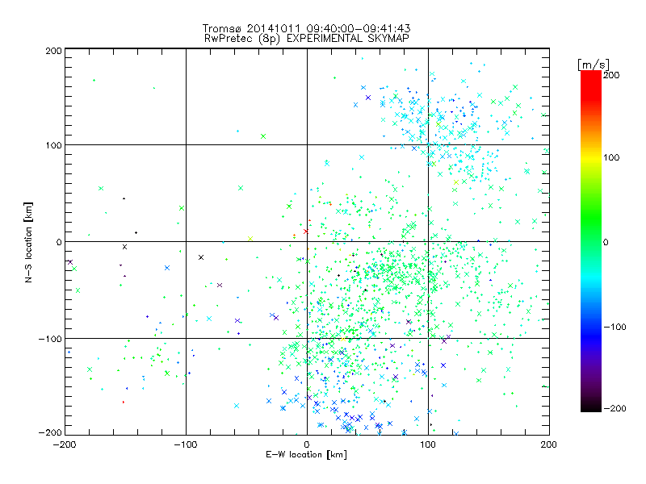The height and width of the screenshot is (484, 646).
Task: Click the x-axis tick label '0'
Action: coord(307,444)
